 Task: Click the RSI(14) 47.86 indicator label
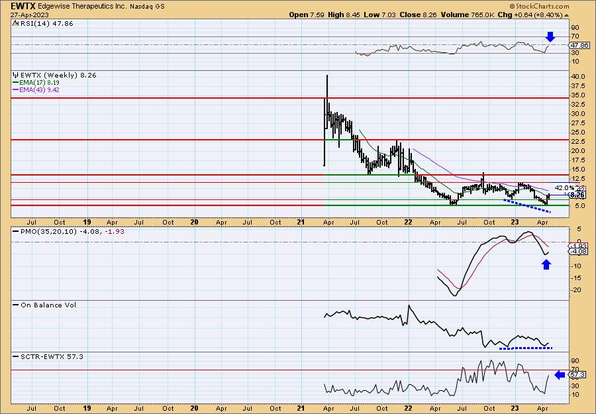tap(46, 23)
